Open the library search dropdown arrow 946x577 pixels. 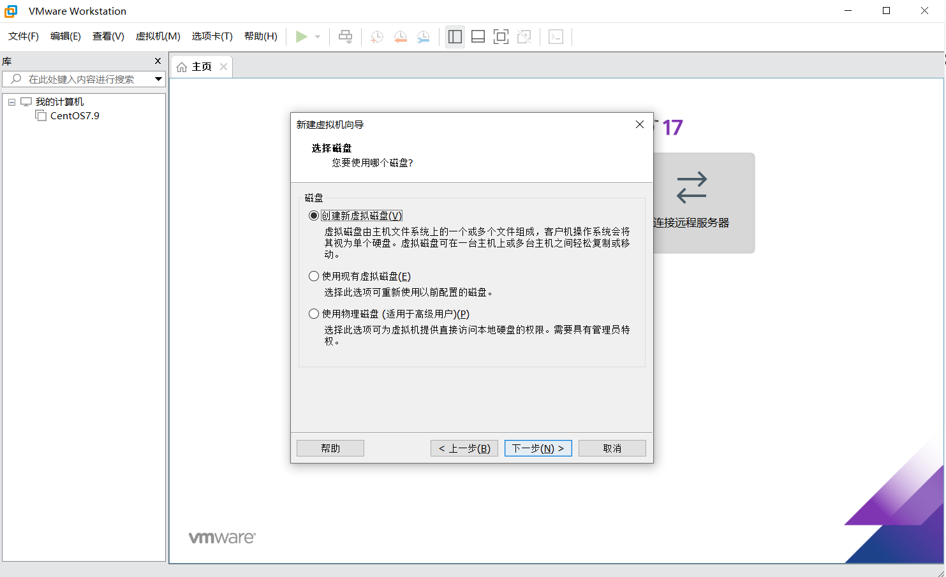(x=158, y=79)
